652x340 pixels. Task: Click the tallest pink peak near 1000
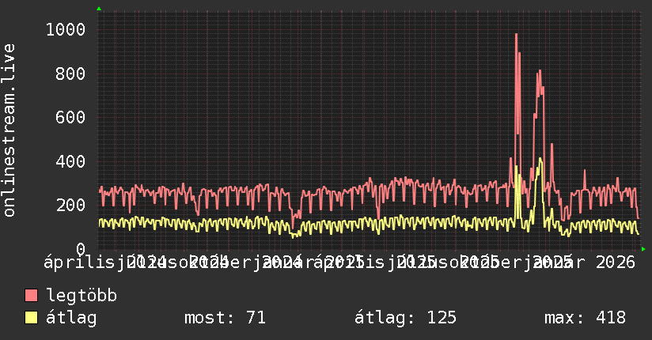pyautogui.click(x=517, y=36)
